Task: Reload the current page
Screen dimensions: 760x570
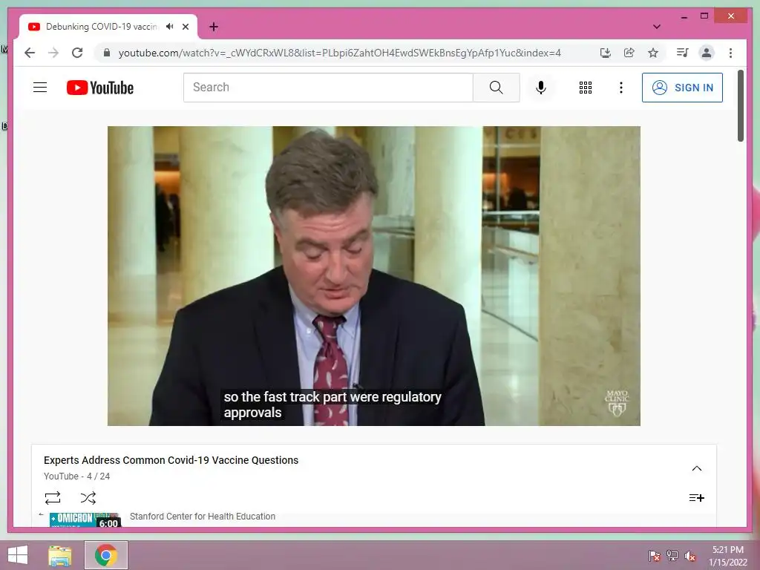Action: click(x=77, y=53)
